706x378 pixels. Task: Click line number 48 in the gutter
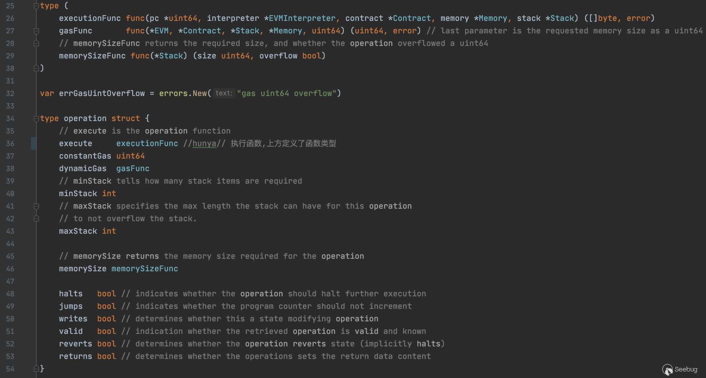[10, 294]
